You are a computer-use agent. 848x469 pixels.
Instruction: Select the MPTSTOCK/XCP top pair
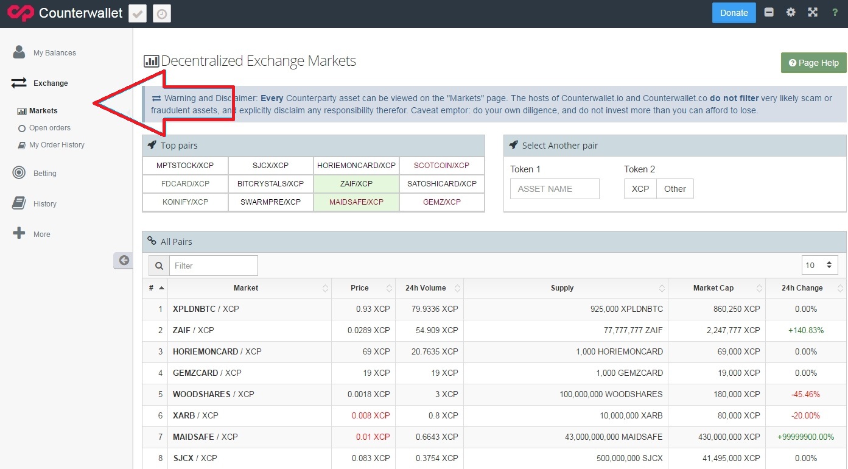coord(185,166)
